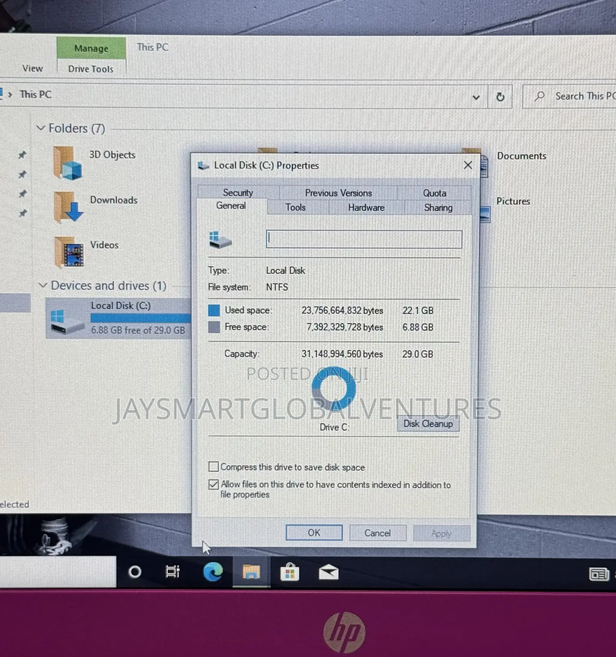Switch to the Sharing tab
616x657 pixels.
[x=438, y=208]
